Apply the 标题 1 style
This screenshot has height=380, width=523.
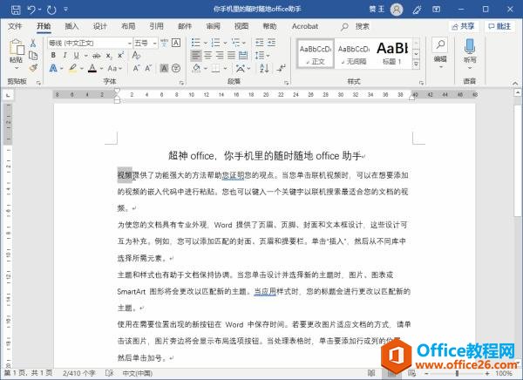click(392, 54)
